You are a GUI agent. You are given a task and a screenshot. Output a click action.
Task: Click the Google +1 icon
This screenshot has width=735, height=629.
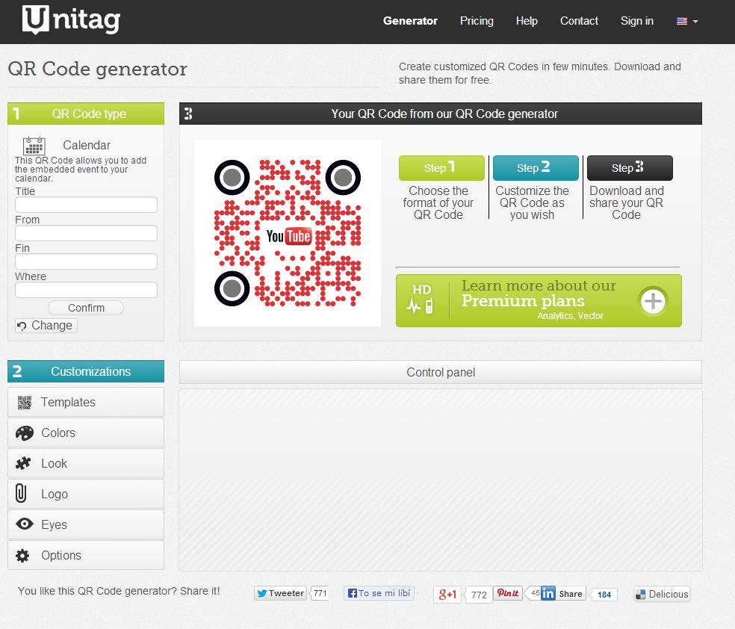(x=447, y=595)
